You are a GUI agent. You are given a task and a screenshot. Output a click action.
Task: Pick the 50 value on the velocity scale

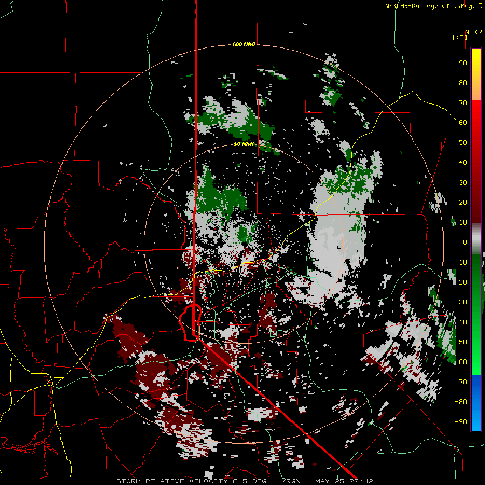[x=463, y=143]
